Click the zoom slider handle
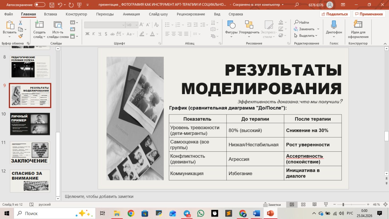Screen dimensions: 389x219 (343, 204)
